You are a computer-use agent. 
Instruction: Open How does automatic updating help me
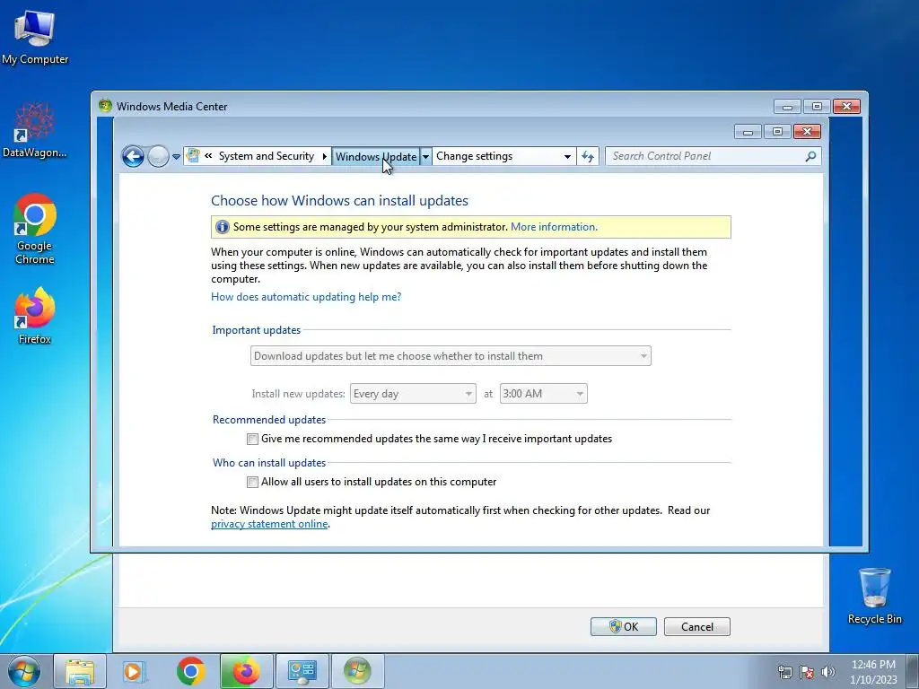tap(306, 297)
